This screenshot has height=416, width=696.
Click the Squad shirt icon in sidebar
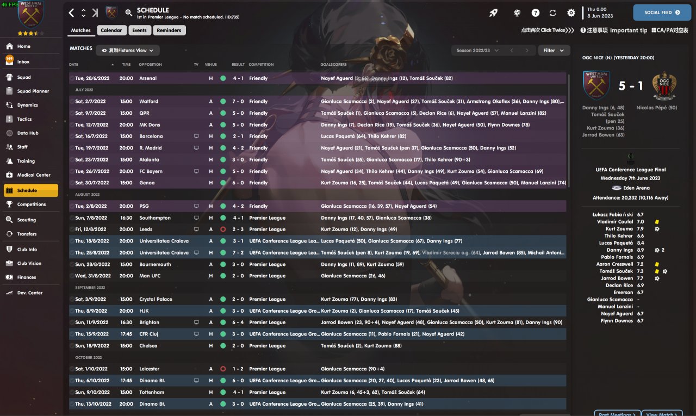[9, 77]
